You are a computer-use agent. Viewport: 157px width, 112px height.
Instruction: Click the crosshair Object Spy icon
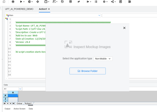click(x=38, y=2)
